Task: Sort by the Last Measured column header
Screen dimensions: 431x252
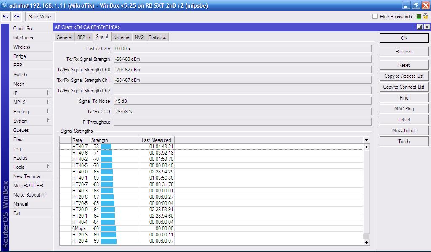Action: pyautogui.click(x=157, y=140)
